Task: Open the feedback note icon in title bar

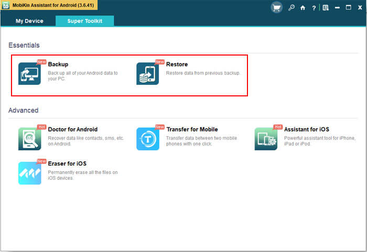Action: tap(326, 8)
